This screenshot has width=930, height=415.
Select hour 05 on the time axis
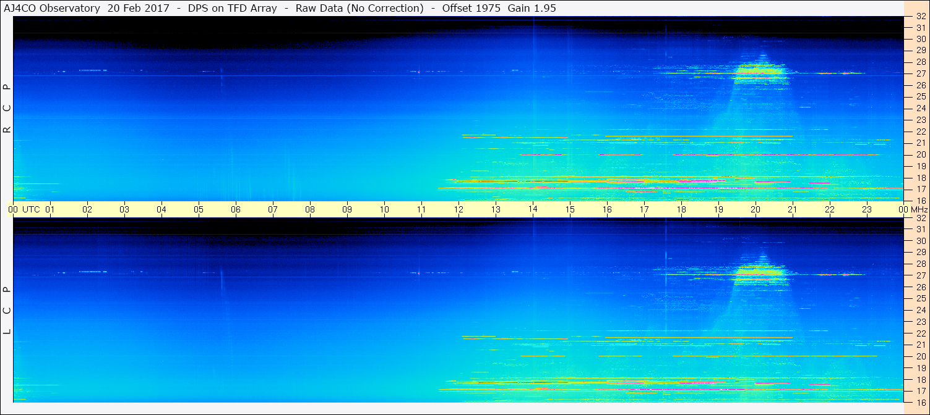(x=199, y=209)
